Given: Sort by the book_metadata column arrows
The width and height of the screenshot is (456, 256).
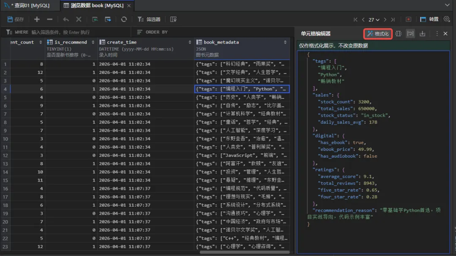Looking at the screenshot, I should [x=285, y=42].
